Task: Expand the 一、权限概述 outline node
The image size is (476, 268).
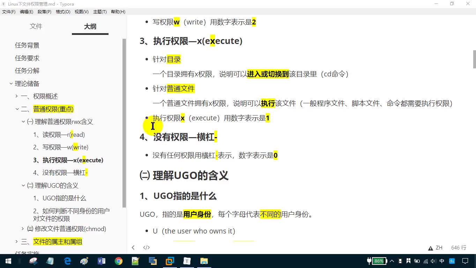Action: [17, 96]
